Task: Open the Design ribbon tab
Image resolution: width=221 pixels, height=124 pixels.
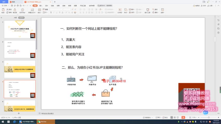Action: pyautogui.click(x=47, y=6)
